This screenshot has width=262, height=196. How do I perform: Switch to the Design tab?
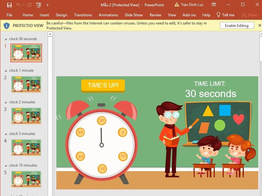(x=61, y=15)
